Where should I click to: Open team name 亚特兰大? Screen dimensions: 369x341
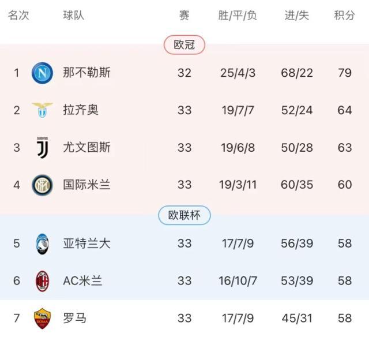[x=86, y=243]
